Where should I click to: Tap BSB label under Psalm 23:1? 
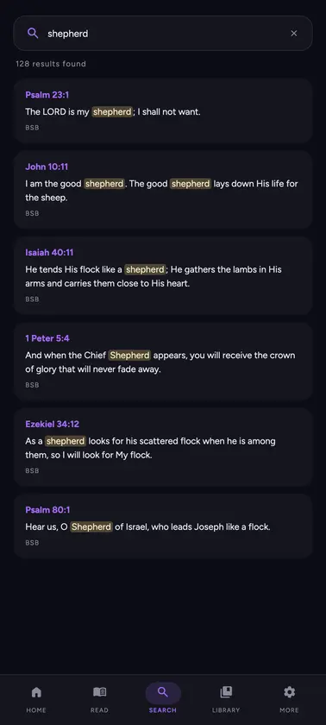32,128
